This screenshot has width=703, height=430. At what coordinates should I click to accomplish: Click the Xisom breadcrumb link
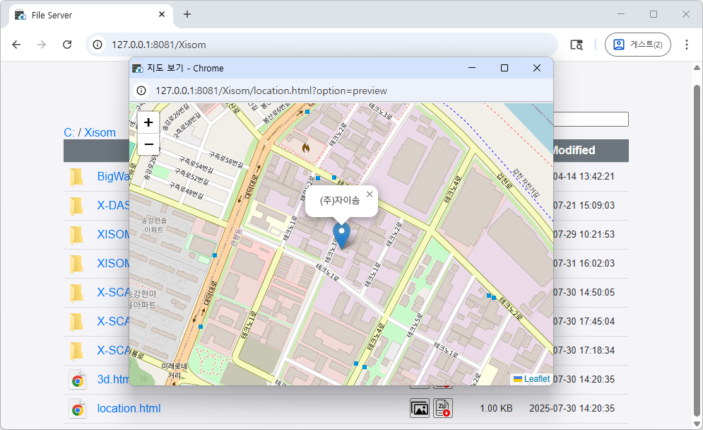(100, 132)
